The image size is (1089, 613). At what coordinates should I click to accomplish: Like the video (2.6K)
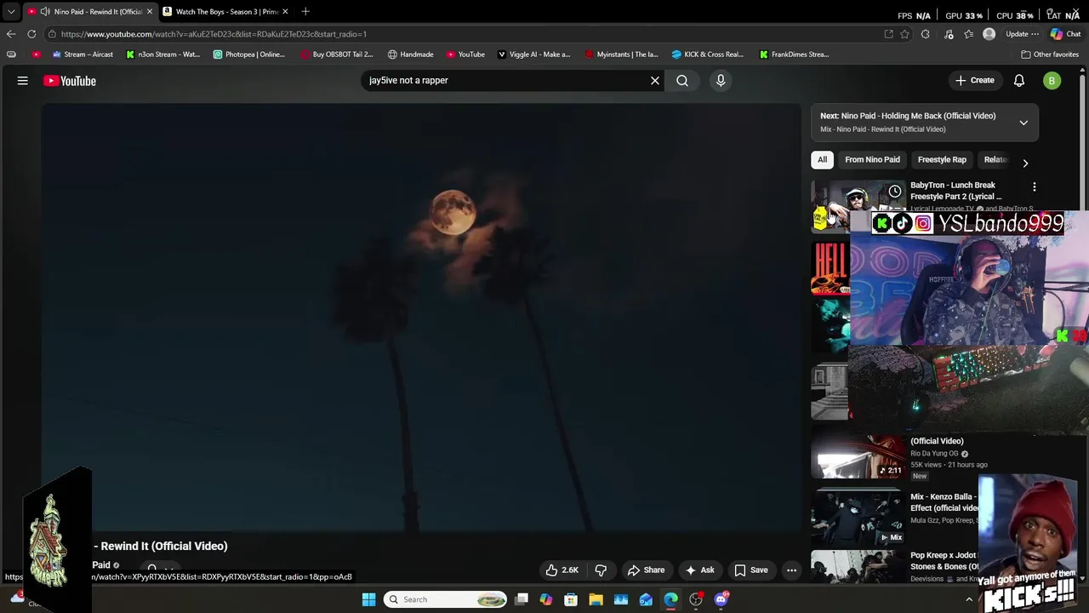pos(562,570)
